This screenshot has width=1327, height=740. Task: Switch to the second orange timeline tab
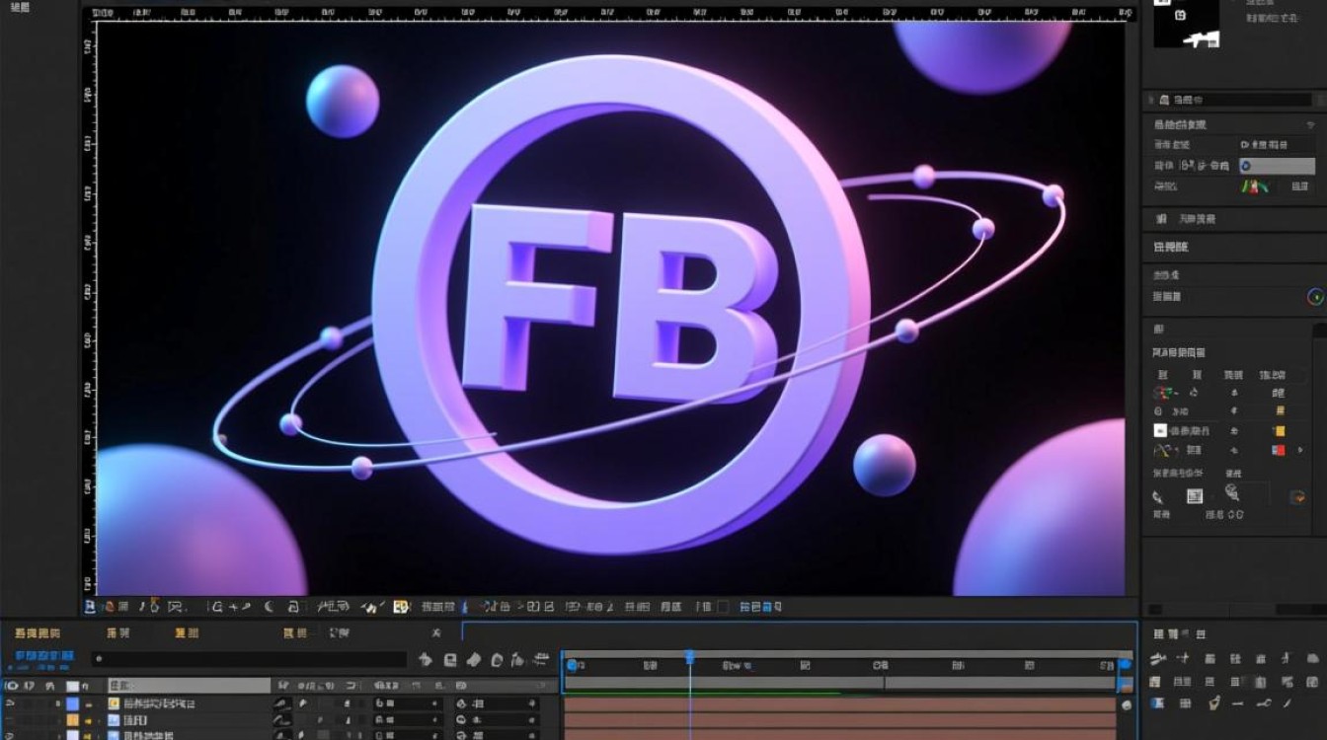click(x=117, y=632)
